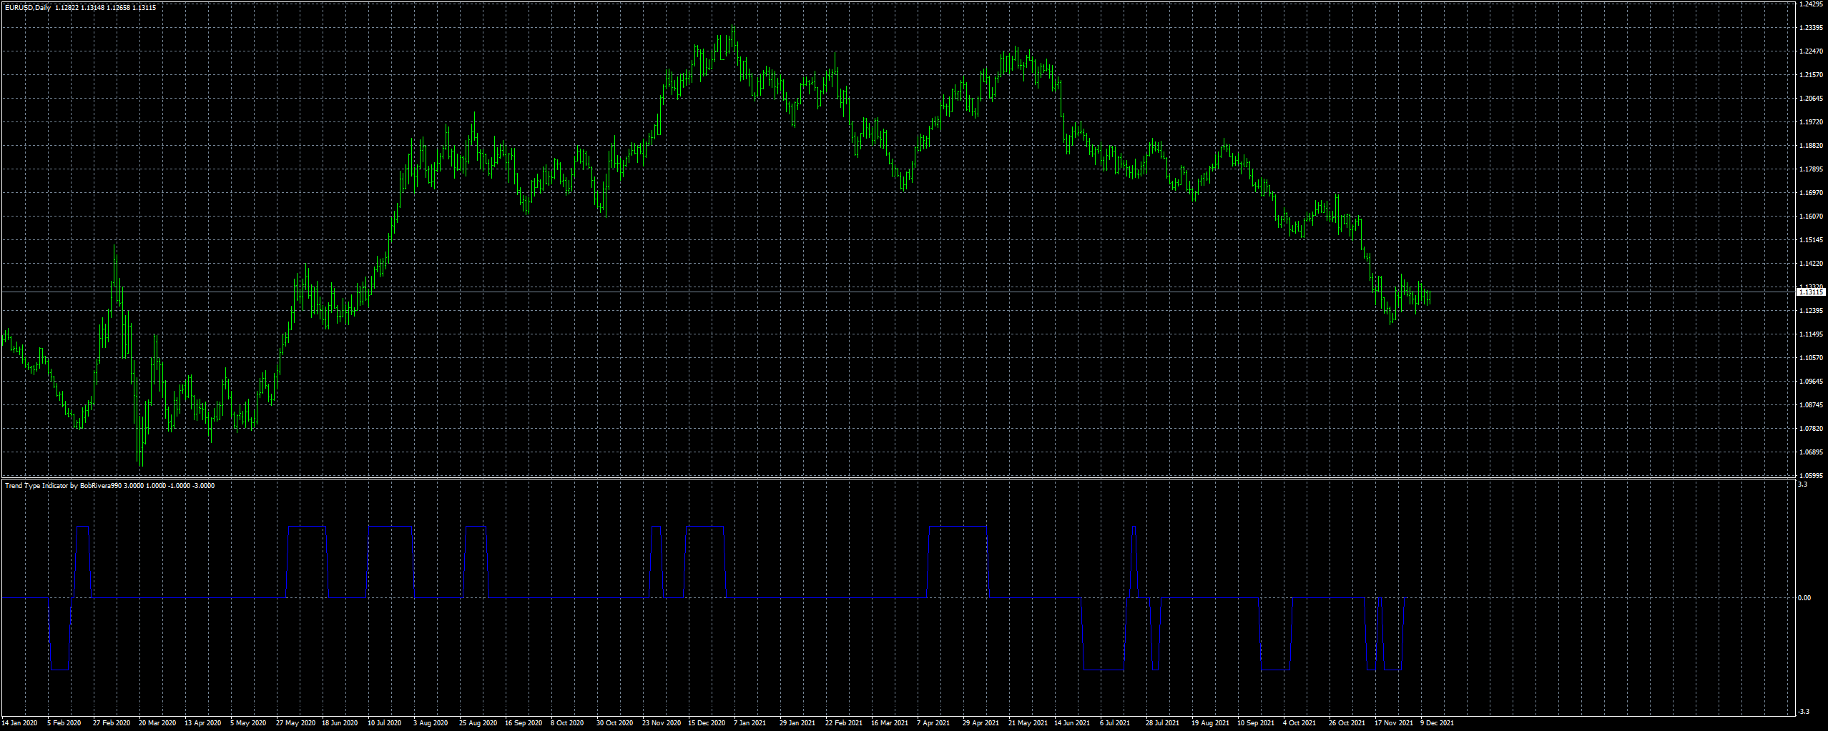Image resolution: width=1828 pixels, height=731 pixels.
Task: Click the 17 Nov 2021 date label
Action: [1394, 723]
